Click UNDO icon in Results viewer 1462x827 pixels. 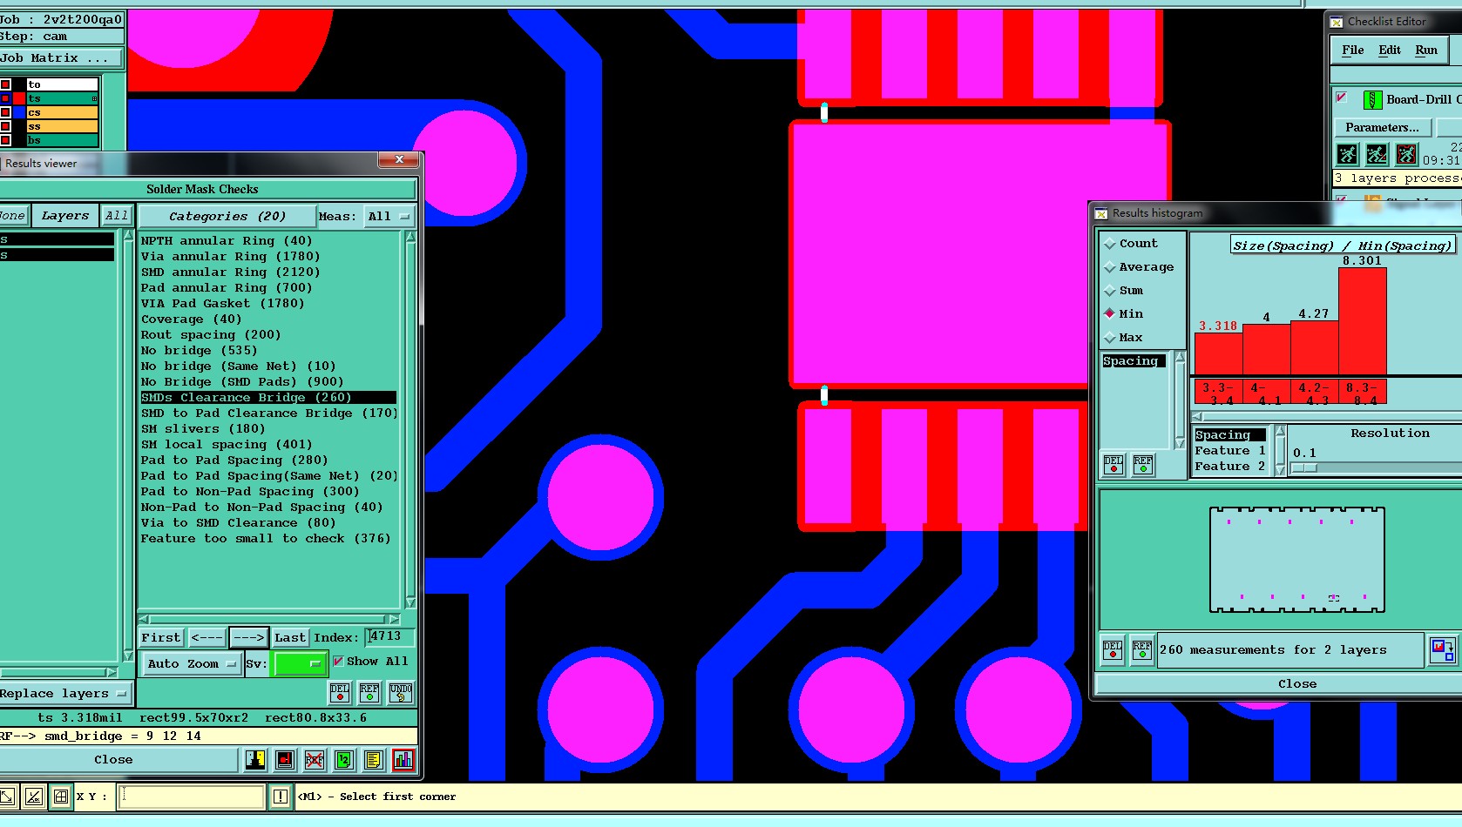(x=401, y=692)
